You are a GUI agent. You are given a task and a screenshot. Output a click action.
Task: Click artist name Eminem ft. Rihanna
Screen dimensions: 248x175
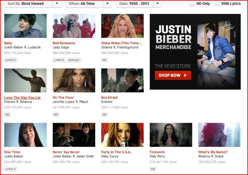pyautogui.click(x=18, y=102)
